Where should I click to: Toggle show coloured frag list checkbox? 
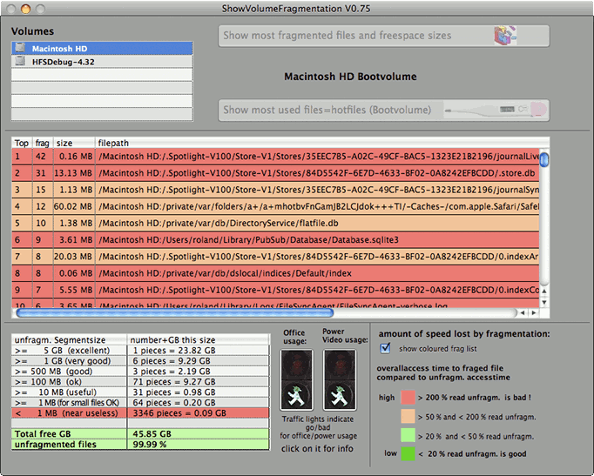click(385, 348)
